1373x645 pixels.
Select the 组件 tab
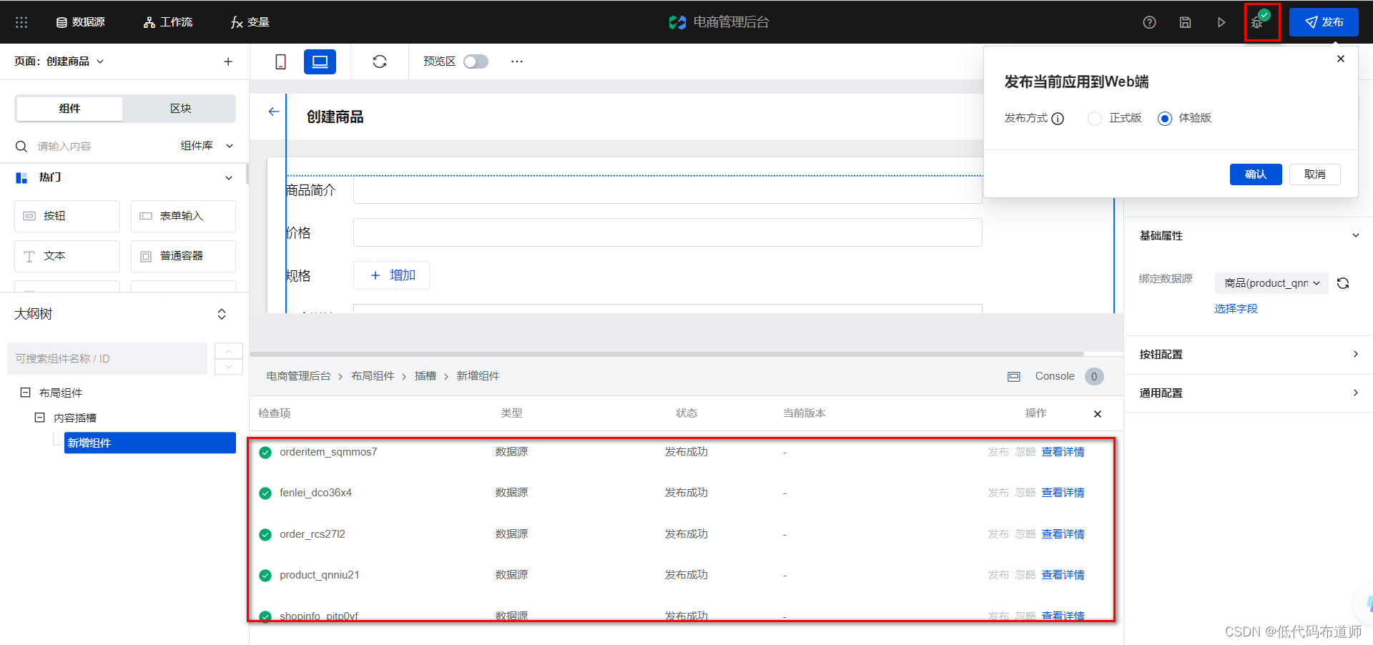[x=69, y=109]
